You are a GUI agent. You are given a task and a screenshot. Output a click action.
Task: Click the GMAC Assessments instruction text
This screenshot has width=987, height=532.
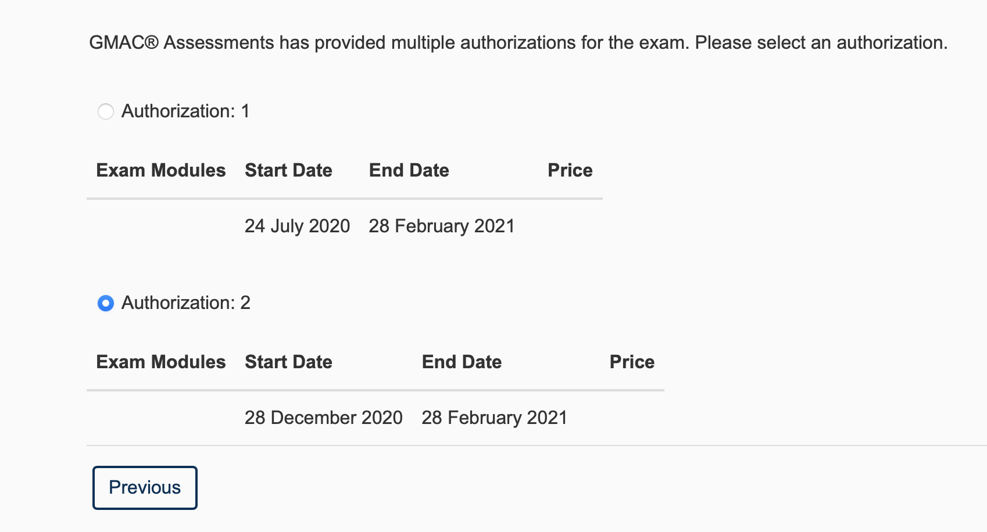coord(517,41)
